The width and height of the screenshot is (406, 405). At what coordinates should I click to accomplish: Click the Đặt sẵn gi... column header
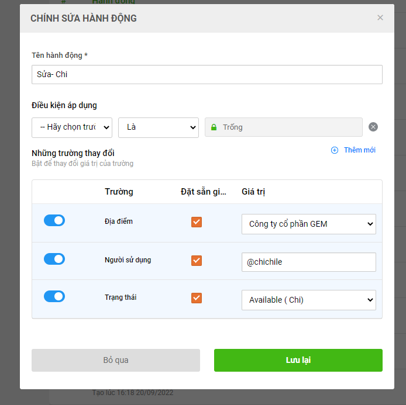coord(203,192)
